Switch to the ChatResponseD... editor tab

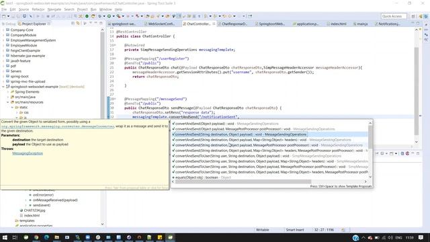pos(232,24)
